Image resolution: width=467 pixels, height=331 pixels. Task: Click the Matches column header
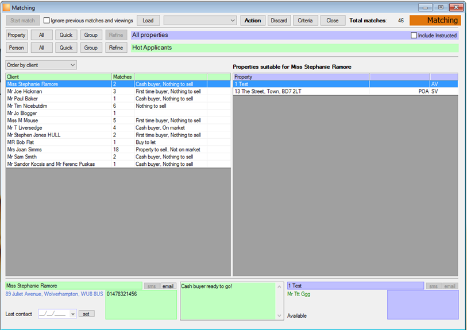pyautogui.click(x=123, y=77)
